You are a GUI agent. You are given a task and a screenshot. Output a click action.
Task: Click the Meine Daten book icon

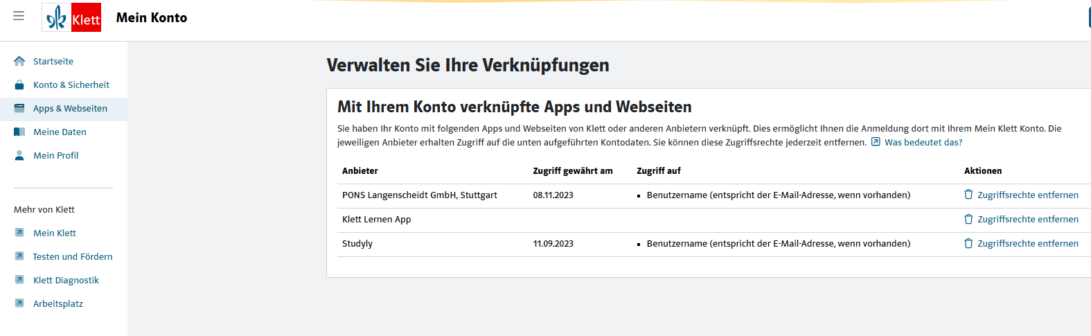pyautogui.click(x=19, y=132)
